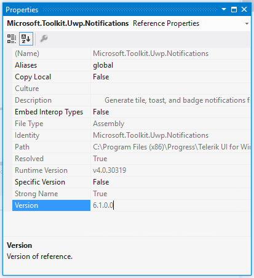Image resolution: width=254 pixels, height=278 pixels.
Task: Open the Properties window position dropdown arrow
Action: point(224,9)
